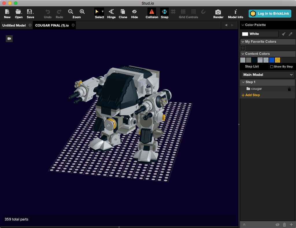
Task: Select the COUGAR FINAL (1).io tab
Action: 52,25
